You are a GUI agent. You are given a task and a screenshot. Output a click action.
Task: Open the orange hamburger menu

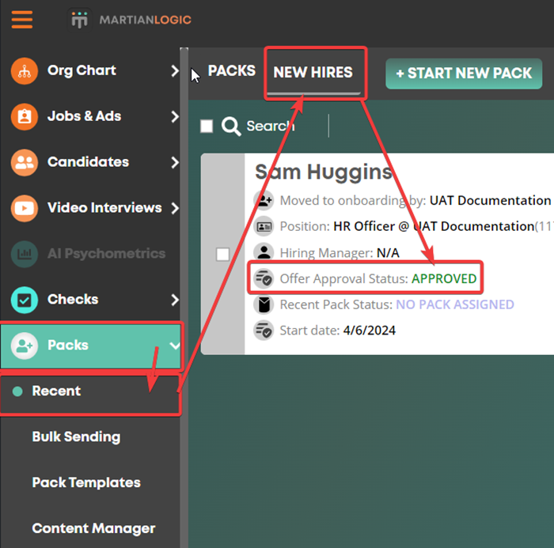(x=22, y=20)
